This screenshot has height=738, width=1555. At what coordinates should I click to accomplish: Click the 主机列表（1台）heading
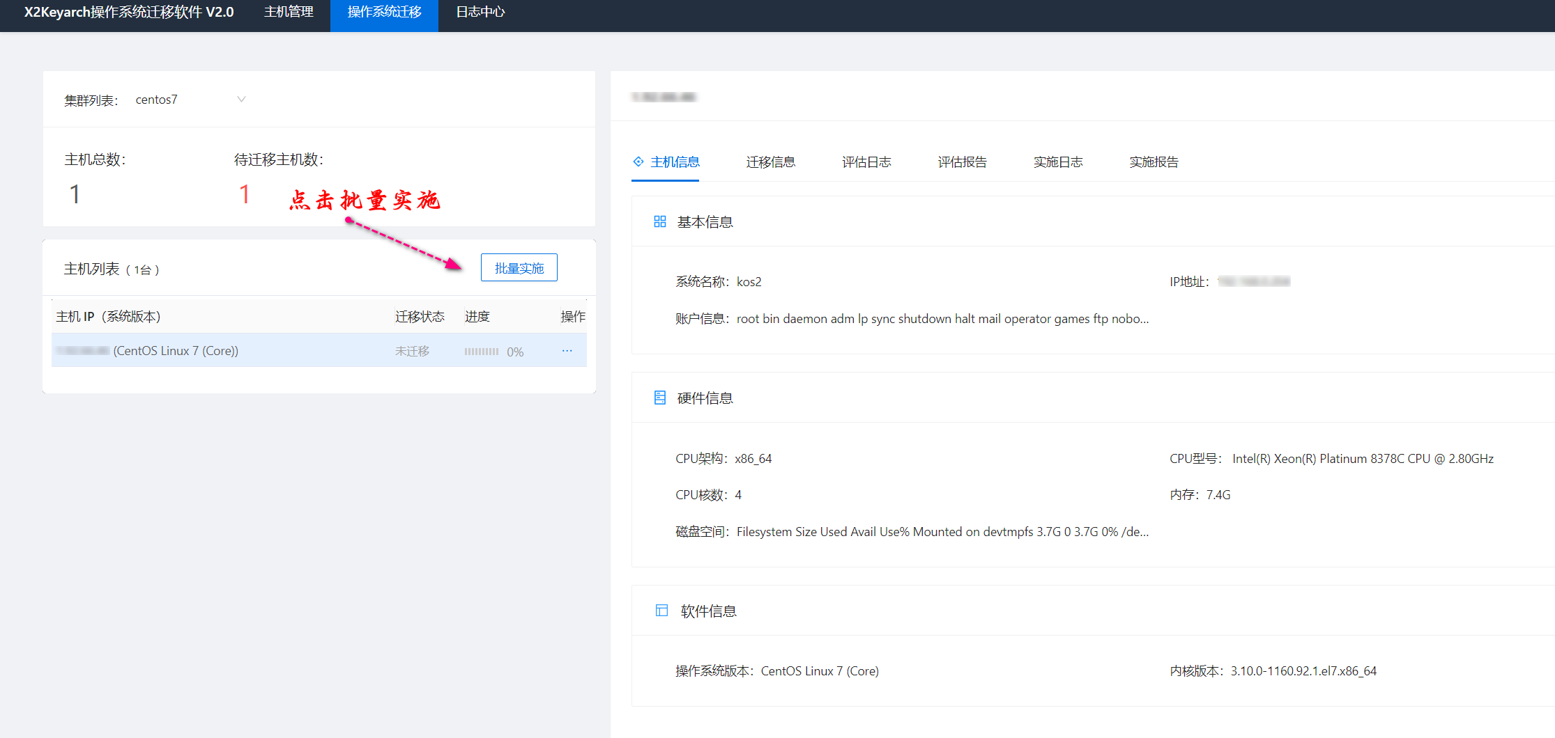(112, 269)
